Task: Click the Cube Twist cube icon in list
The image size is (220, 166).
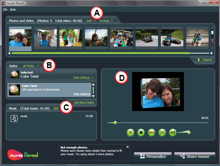Action: click(14, 90)
